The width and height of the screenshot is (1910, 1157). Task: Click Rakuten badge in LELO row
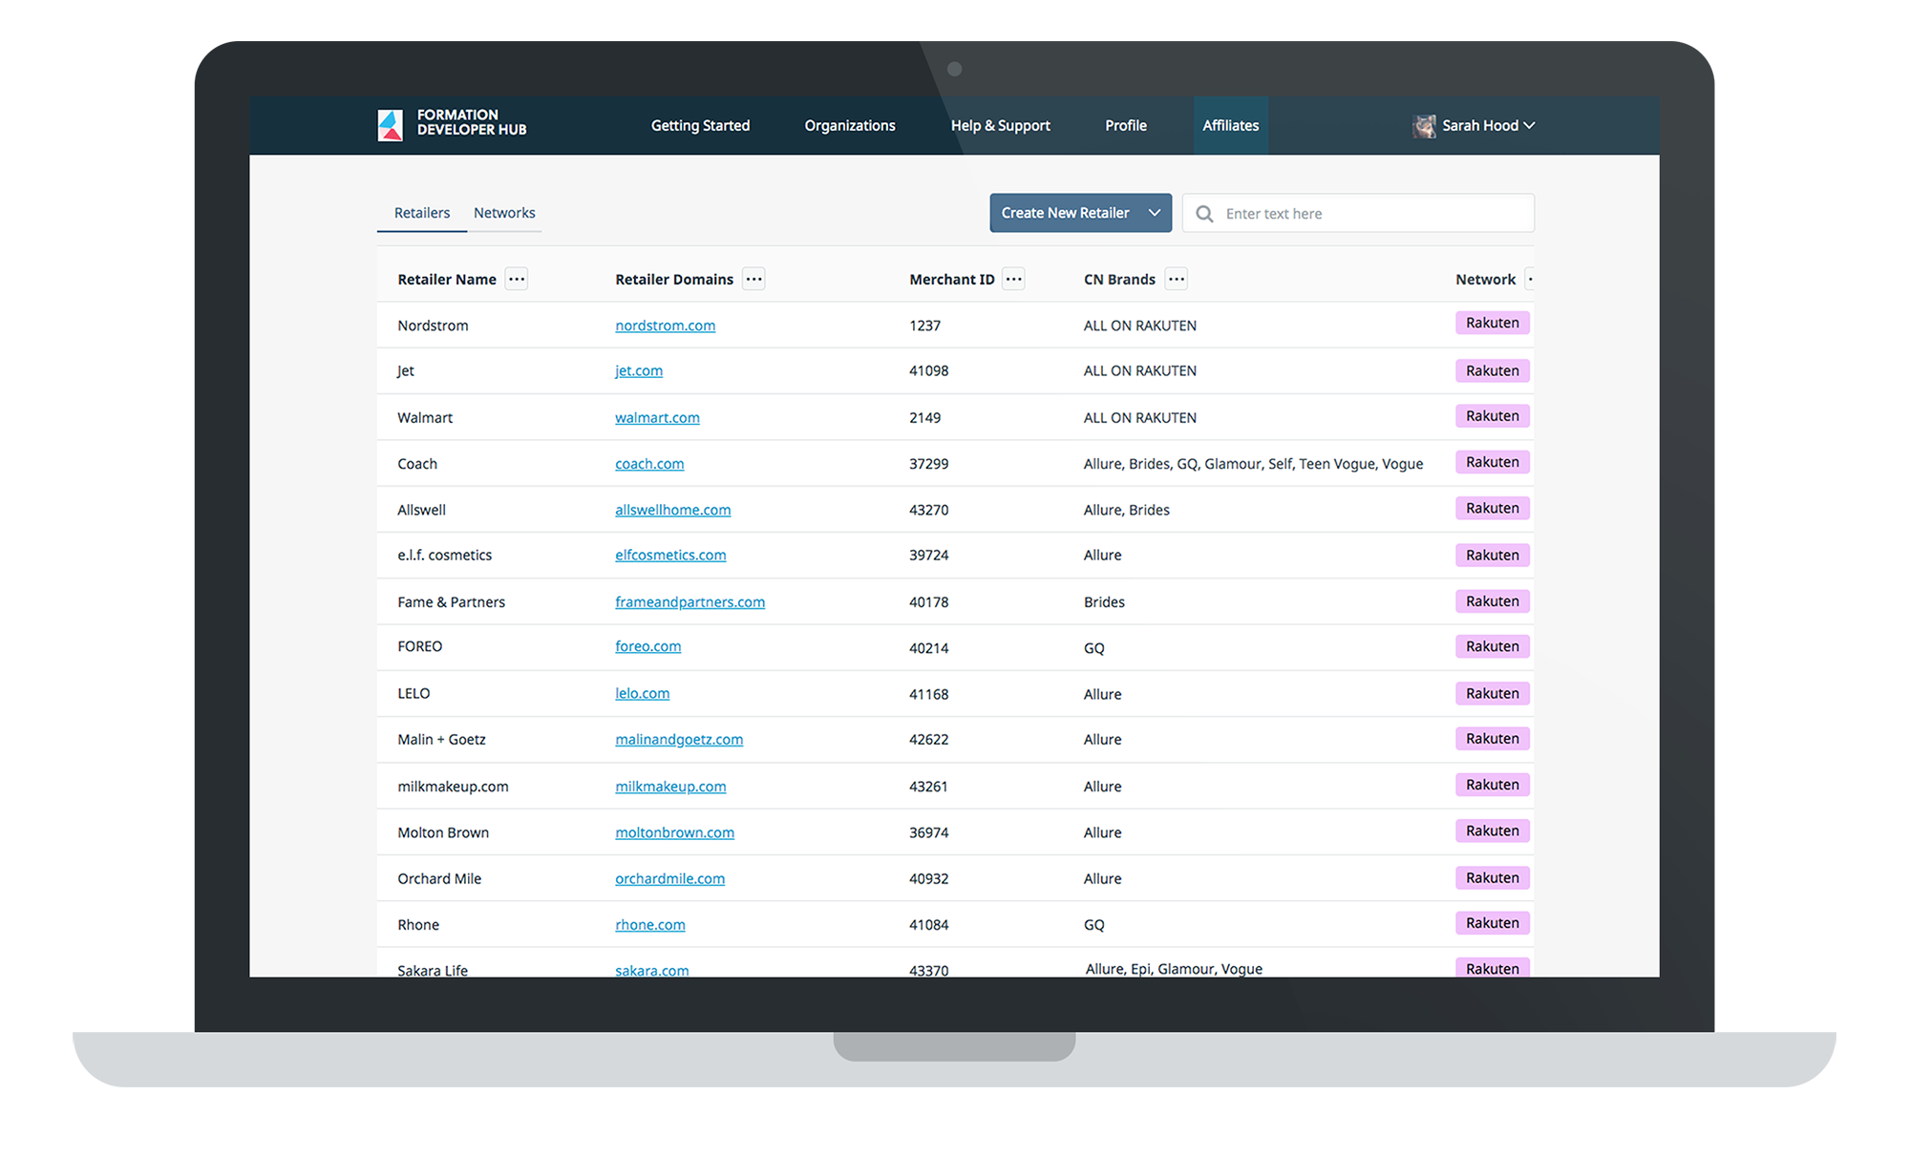click(x=1493, y=693)
